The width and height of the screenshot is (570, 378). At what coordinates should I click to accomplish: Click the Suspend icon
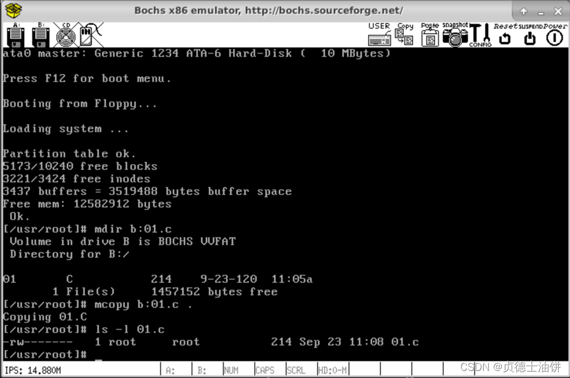click(x=530, y=35)
